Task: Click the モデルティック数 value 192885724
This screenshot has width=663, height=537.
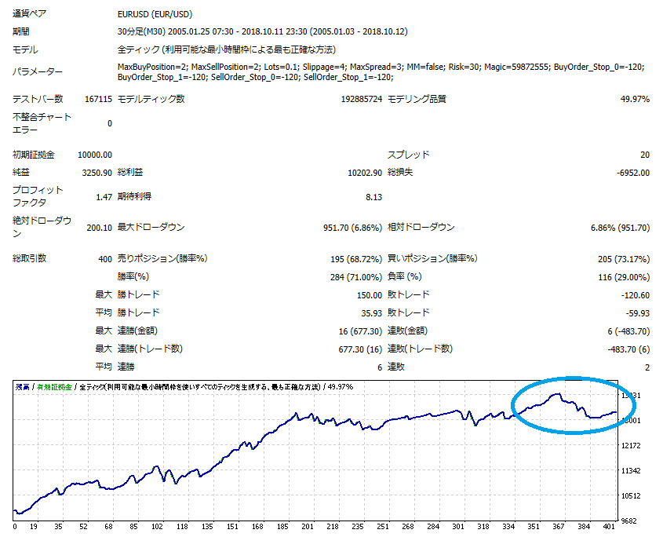Action: (x=362, y=100)
